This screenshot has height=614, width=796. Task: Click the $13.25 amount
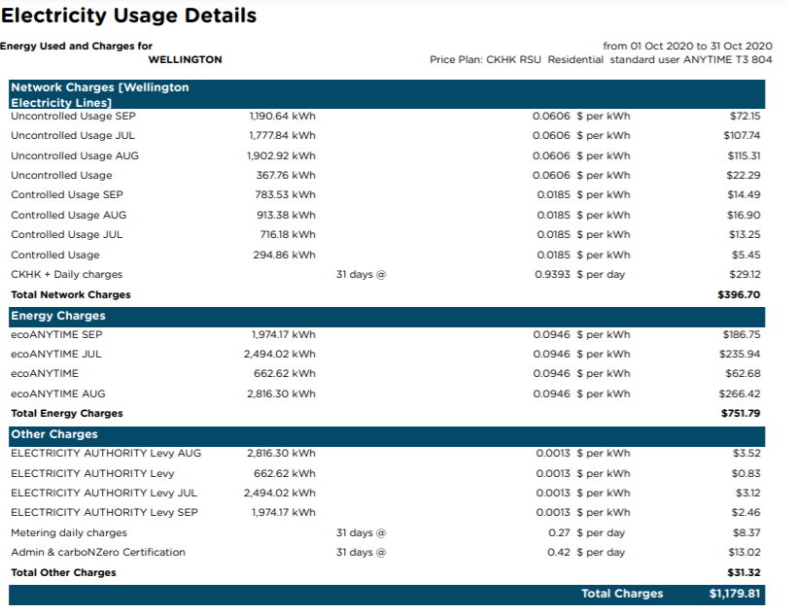point(744,234)
